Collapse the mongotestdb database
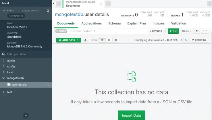The width and height of the screenshot is (212, 120). pos(3,78)
